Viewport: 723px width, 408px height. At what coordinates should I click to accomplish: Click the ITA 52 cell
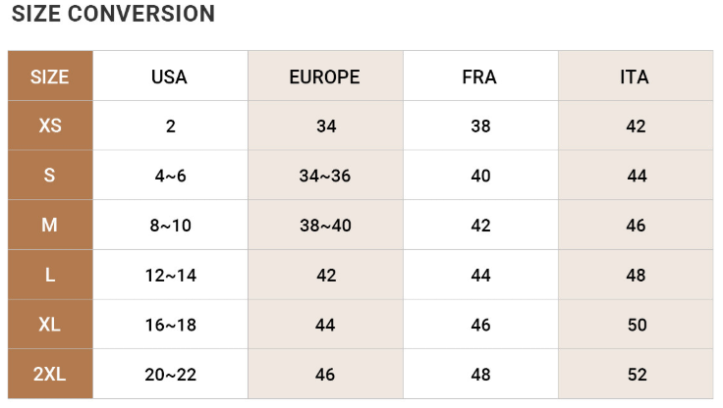(636, 374)
